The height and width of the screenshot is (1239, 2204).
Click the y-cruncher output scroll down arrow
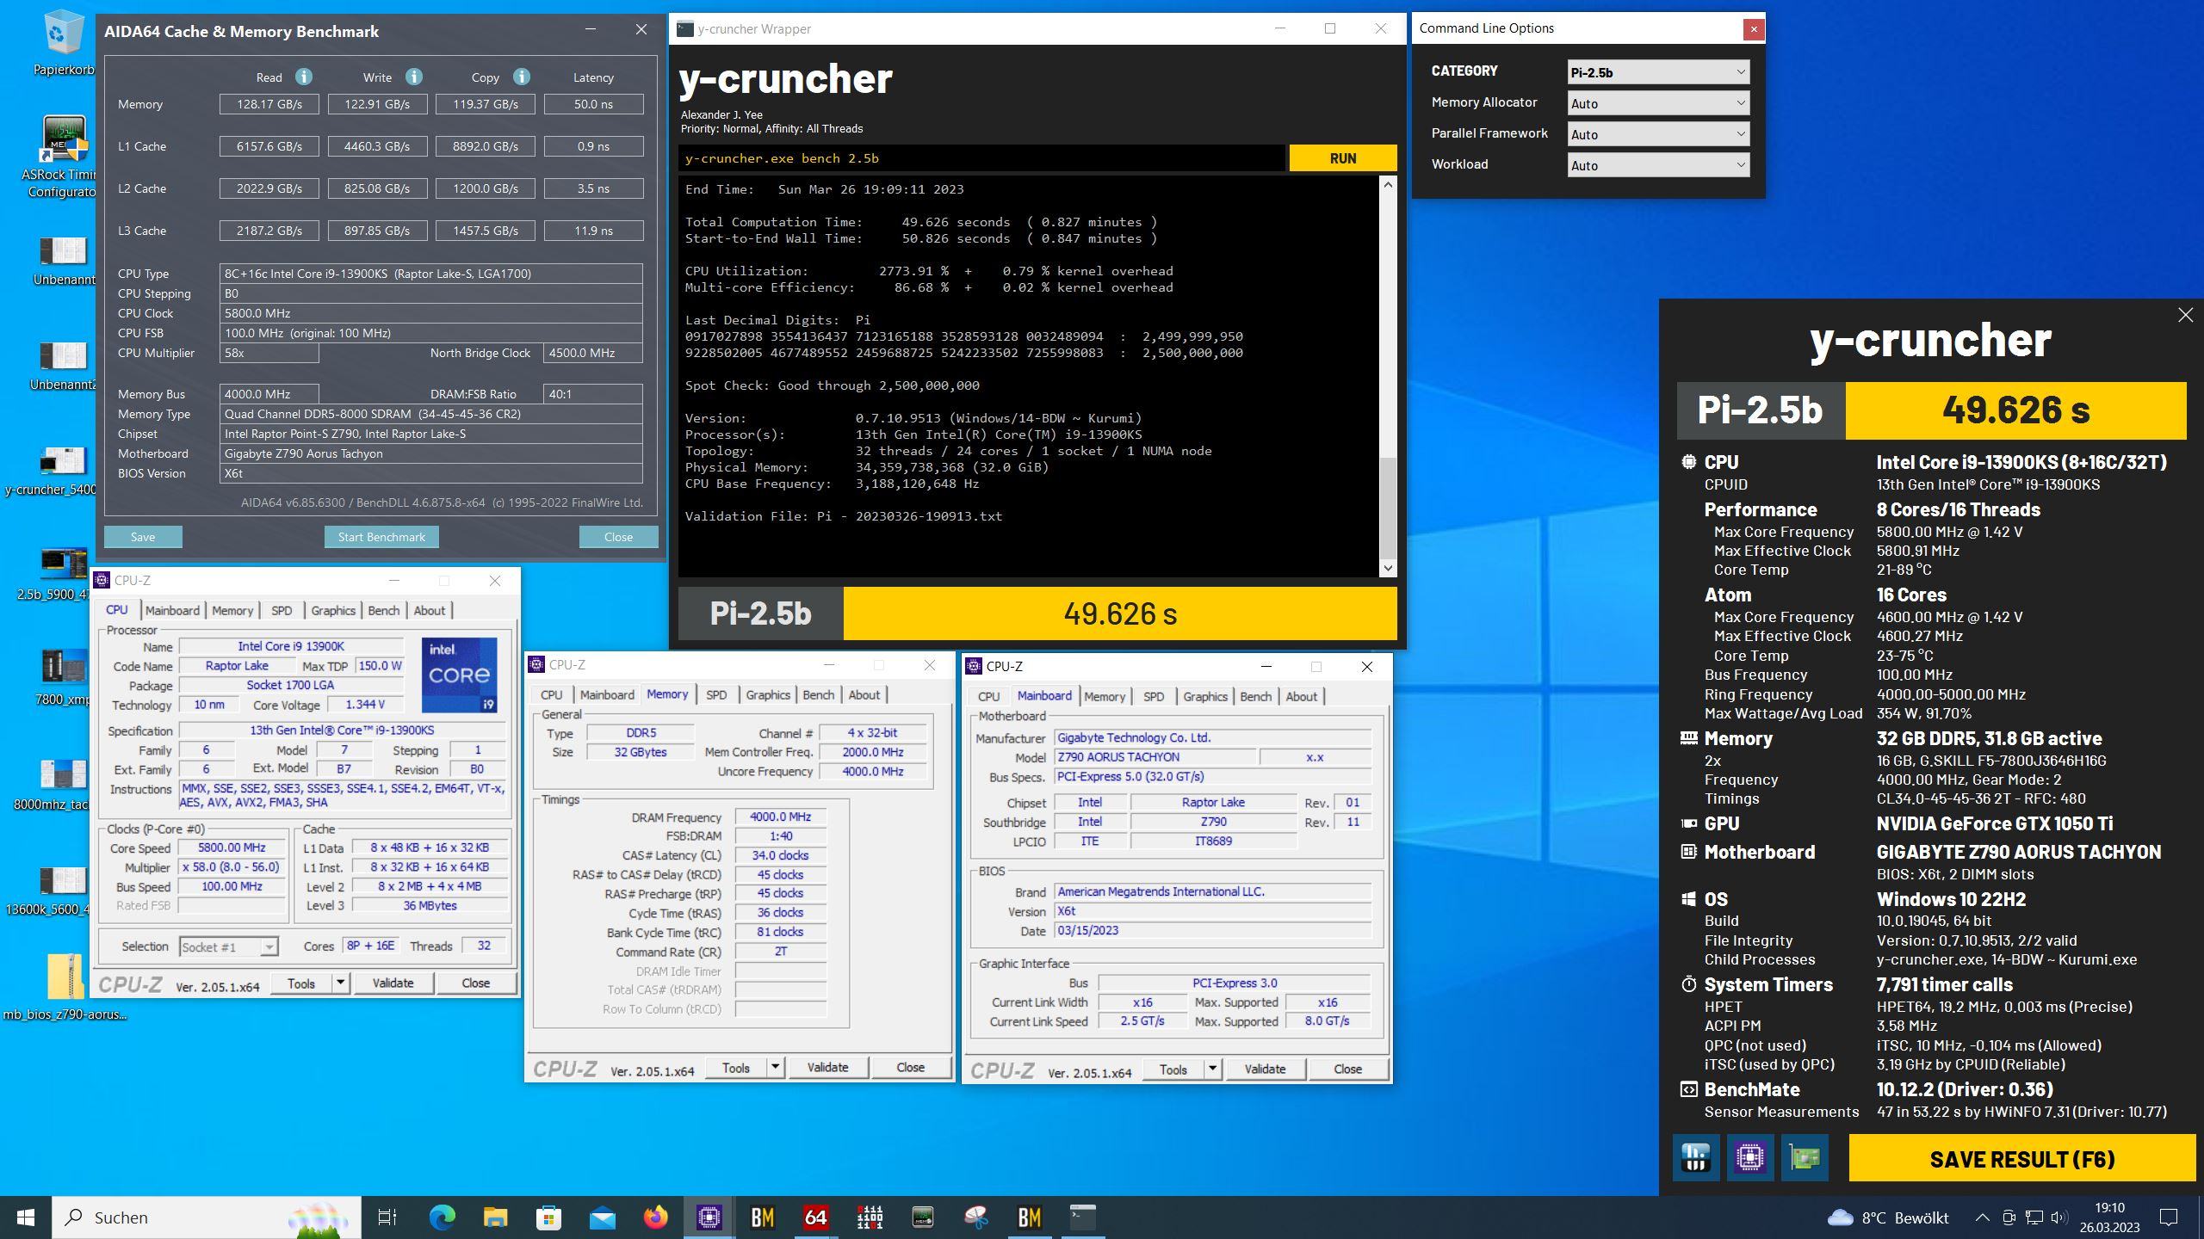pos(1388,568)
